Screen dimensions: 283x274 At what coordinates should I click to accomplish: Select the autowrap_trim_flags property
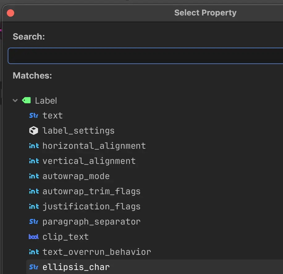[x=91, y=191]
